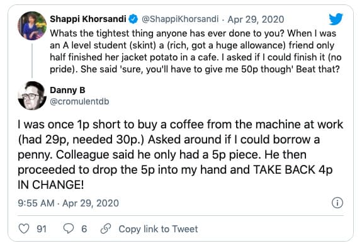Click the @ShappiKhorsandi handle
Viewport: 362px width, 248px height.
[180, 19]
